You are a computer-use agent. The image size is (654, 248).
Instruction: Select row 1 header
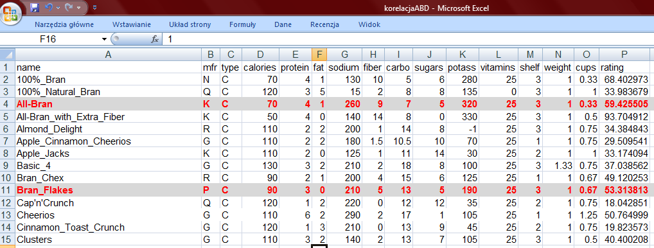[x=8, y=67]
